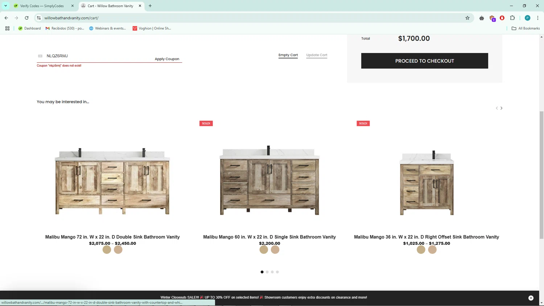The image size is (544, 306).
Task: Click the Proceed to Checkout button
Action: point(424,61)
